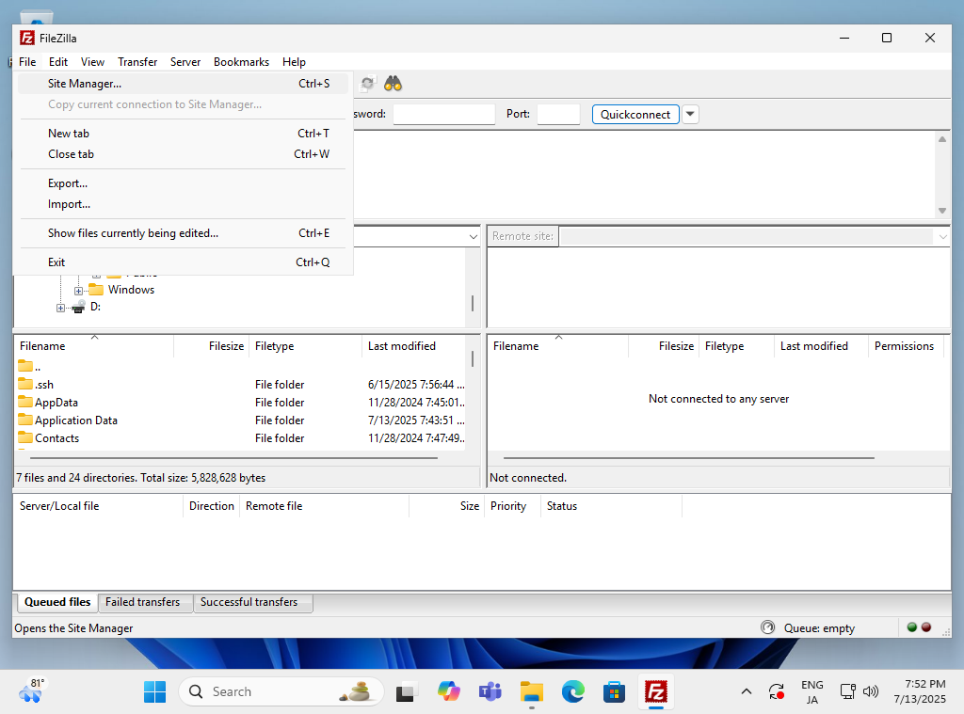Click the FileZilla icon on the taskbar

pyautogui.click(x=655, y=690)
